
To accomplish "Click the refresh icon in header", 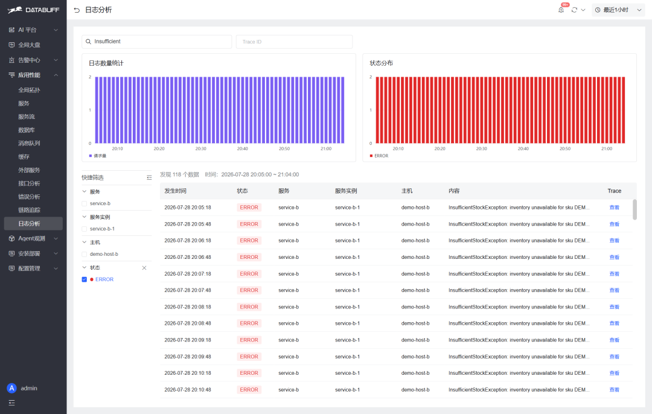I will (574, 10).
